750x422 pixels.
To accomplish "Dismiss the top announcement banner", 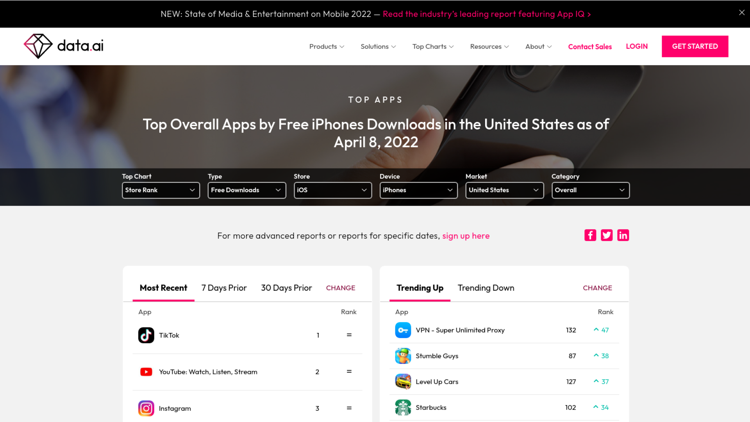I will [x=741, y=13].
